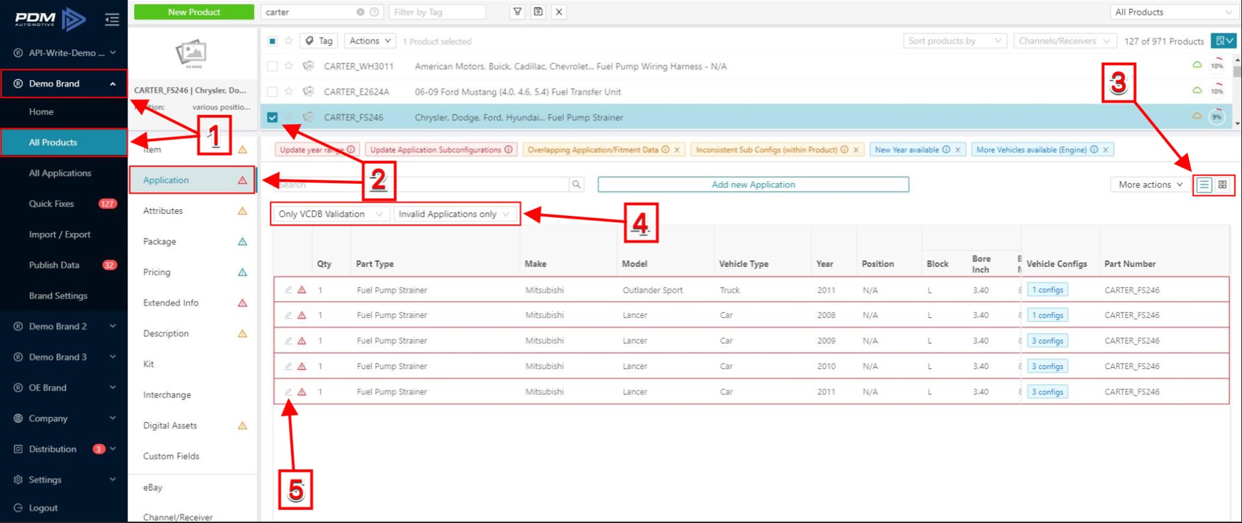Image resolution: width=1242 pixels, height=523 pixels.
Task: Check the CARTER_E2624A product checkbox
Action: (273, 91)
